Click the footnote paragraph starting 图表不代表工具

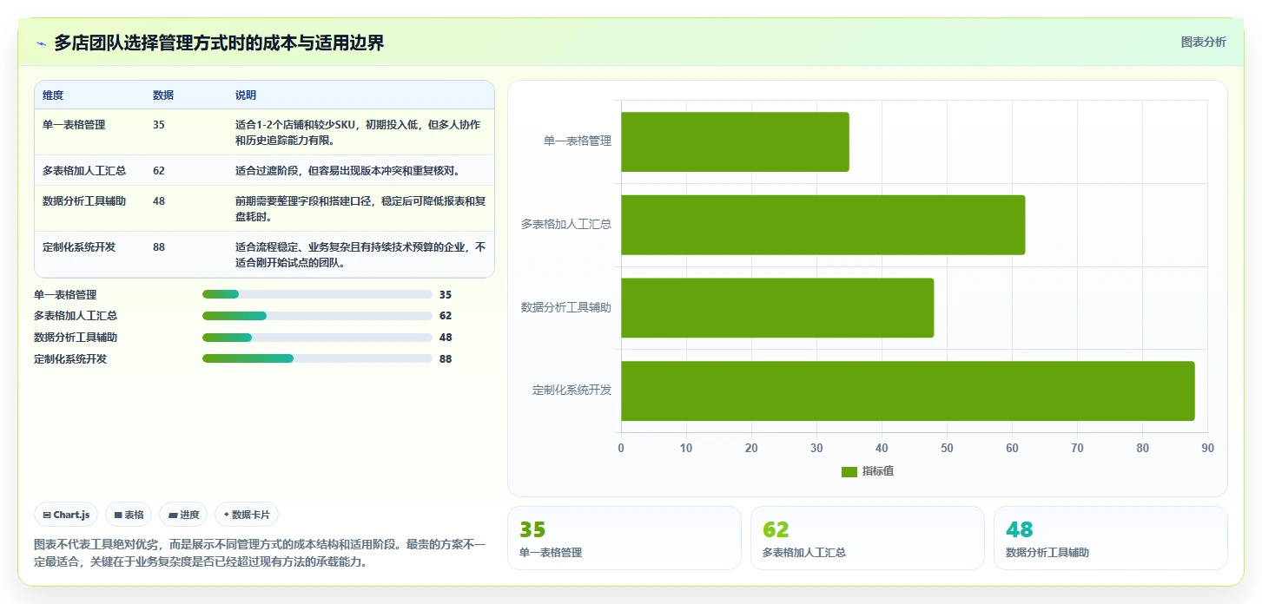pos(260,553)
